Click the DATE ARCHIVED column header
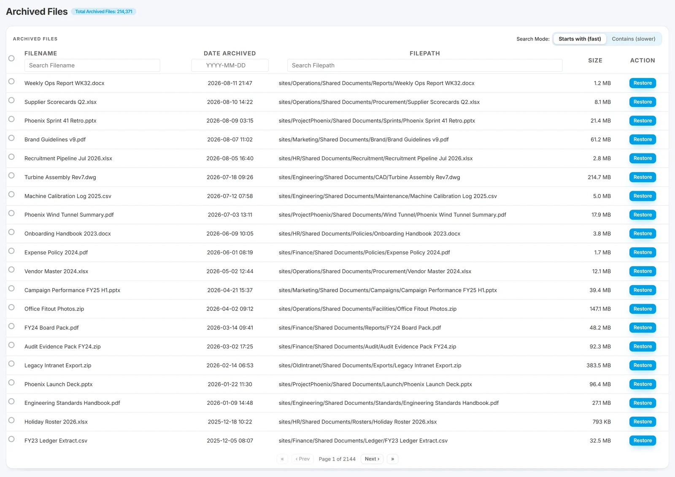675x477 pixels. point(230,54)
